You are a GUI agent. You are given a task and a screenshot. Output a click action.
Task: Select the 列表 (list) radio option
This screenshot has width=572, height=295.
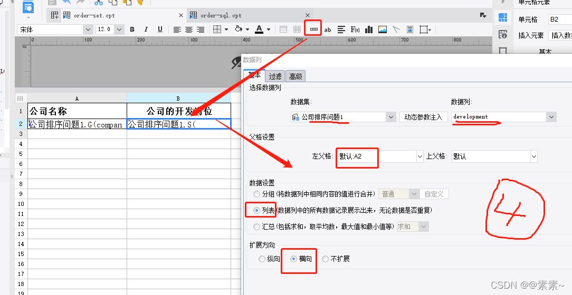coord(257,211)
